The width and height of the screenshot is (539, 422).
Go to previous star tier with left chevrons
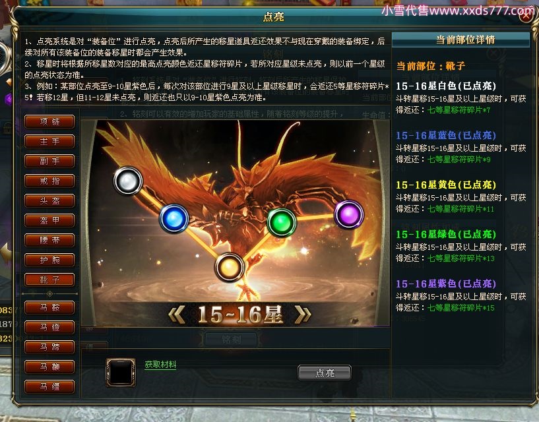click(177, 315)
